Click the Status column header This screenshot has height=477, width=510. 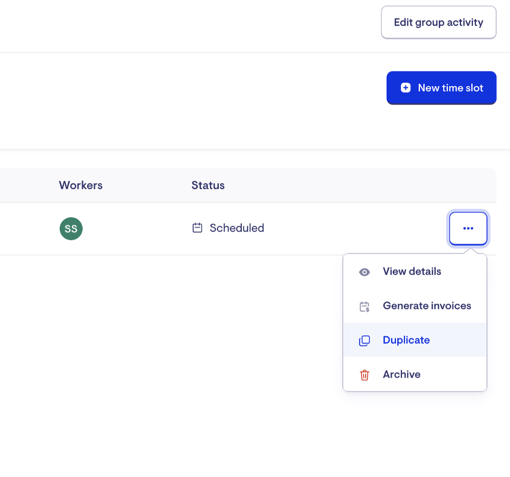[208, 185]
